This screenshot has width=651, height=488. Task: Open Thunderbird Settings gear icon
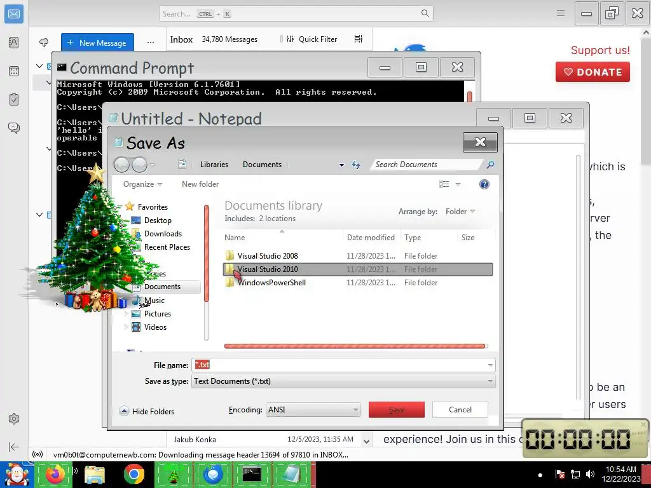(x=14, y=419)
